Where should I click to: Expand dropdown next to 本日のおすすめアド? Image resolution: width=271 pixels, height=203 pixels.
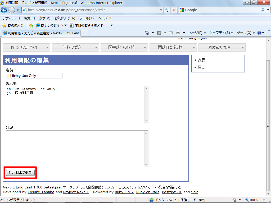[x=112, y=25]
